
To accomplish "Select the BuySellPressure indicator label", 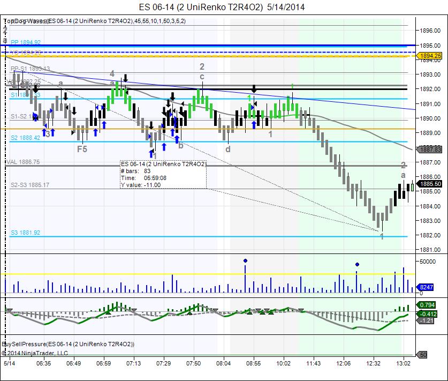I will (68, 344).
